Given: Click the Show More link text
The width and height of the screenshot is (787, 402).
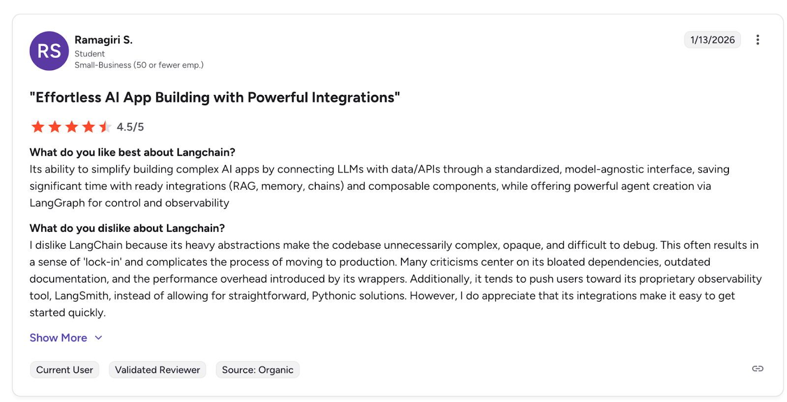Looking at the screenshot, I should click(x=58, y=338).
